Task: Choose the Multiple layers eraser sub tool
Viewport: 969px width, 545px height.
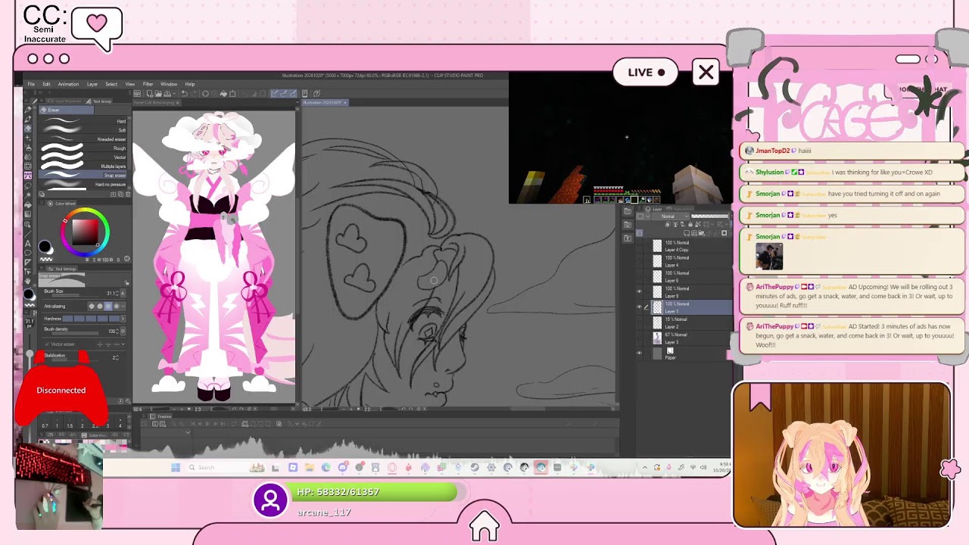Action: (83, 166)
